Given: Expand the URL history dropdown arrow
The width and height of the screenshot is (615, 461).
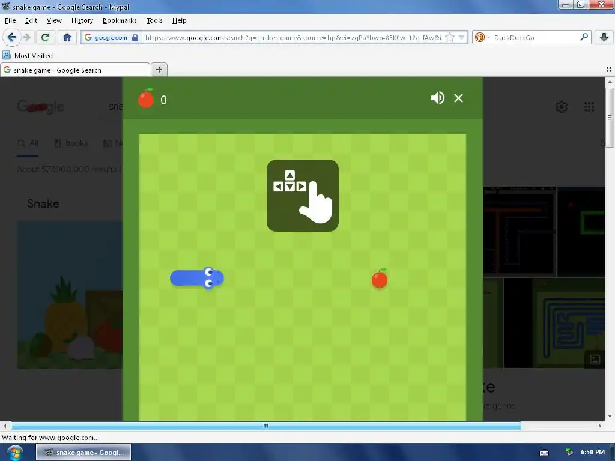Looking at the screenshot, I should (x=461, y=37).
